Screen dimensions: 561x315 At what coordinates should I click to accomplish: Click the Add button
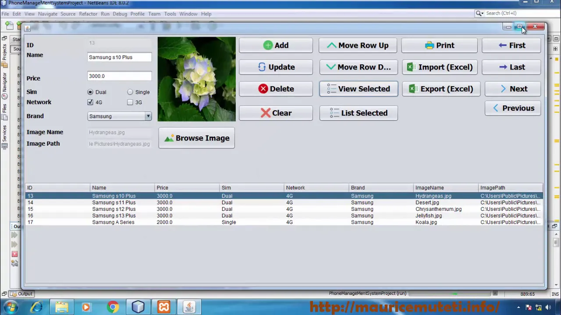point(276,45)
